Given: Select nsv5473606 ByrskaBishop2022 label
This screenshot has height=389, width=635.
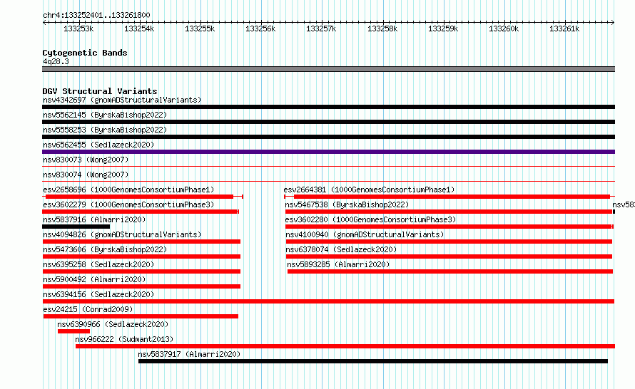Looking at the screenshot, I should coord(105,249).
